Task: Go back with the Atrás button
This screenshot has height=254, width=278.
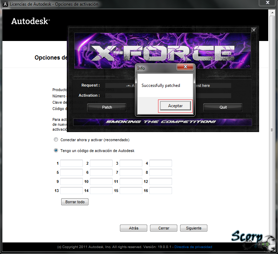Action: click(x=134, y=228)
